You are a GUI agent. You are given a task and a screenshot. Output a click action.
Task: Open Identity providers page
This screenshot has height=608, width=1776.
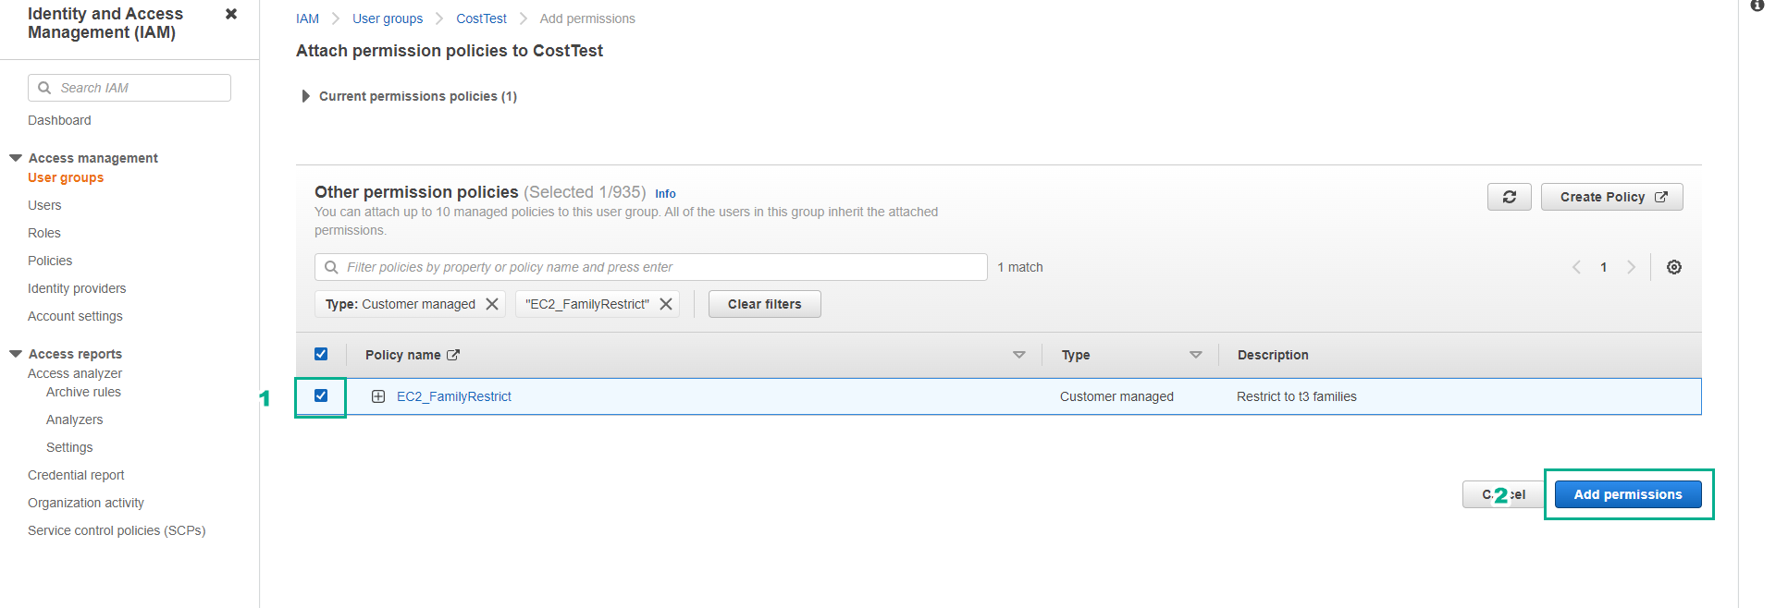(77, 288)
